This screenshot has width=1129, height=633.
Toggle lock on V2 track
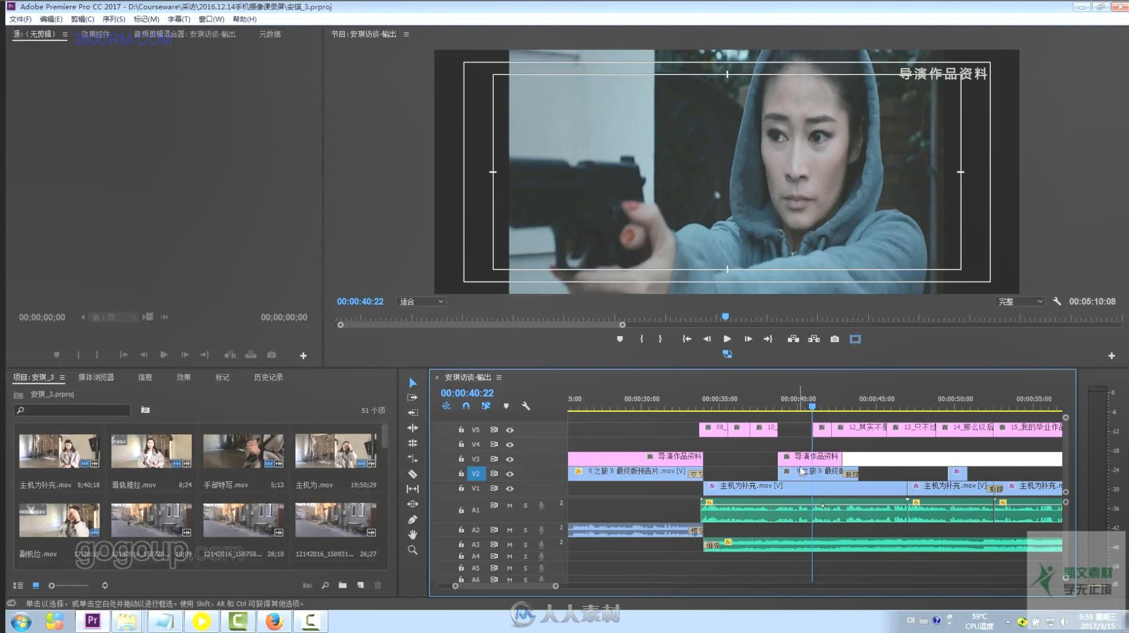point(461,474)
